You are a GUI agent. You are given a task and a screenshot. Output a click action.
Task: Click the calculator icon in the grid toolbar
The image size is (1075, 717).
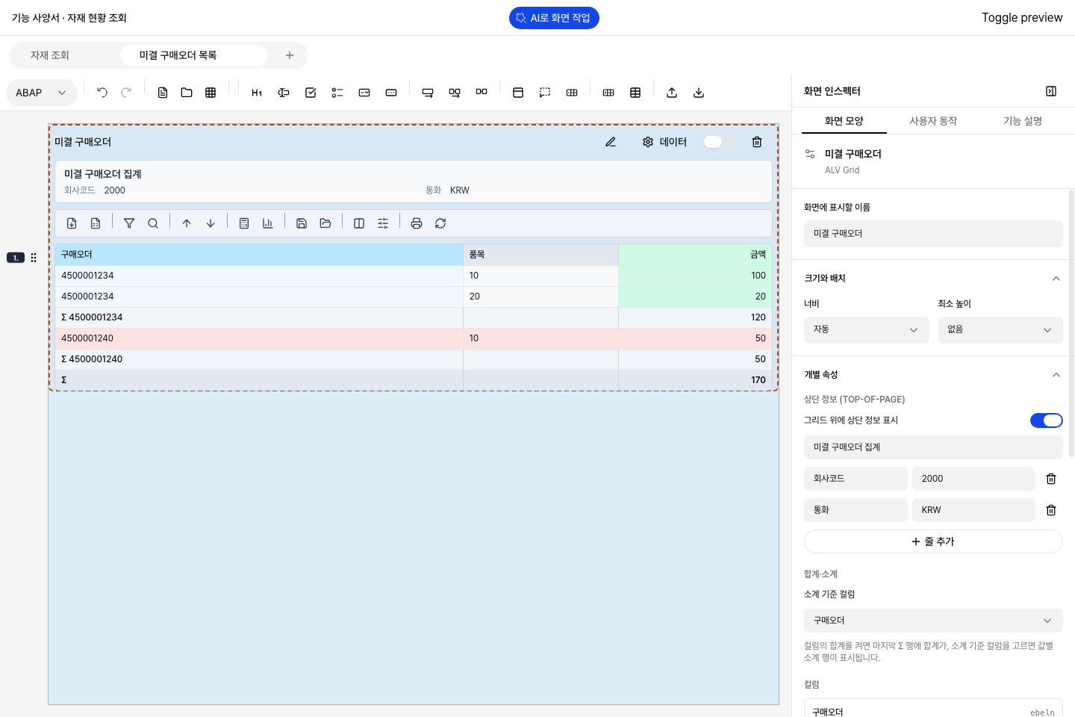pyautogui.click(x=244, y=223)
